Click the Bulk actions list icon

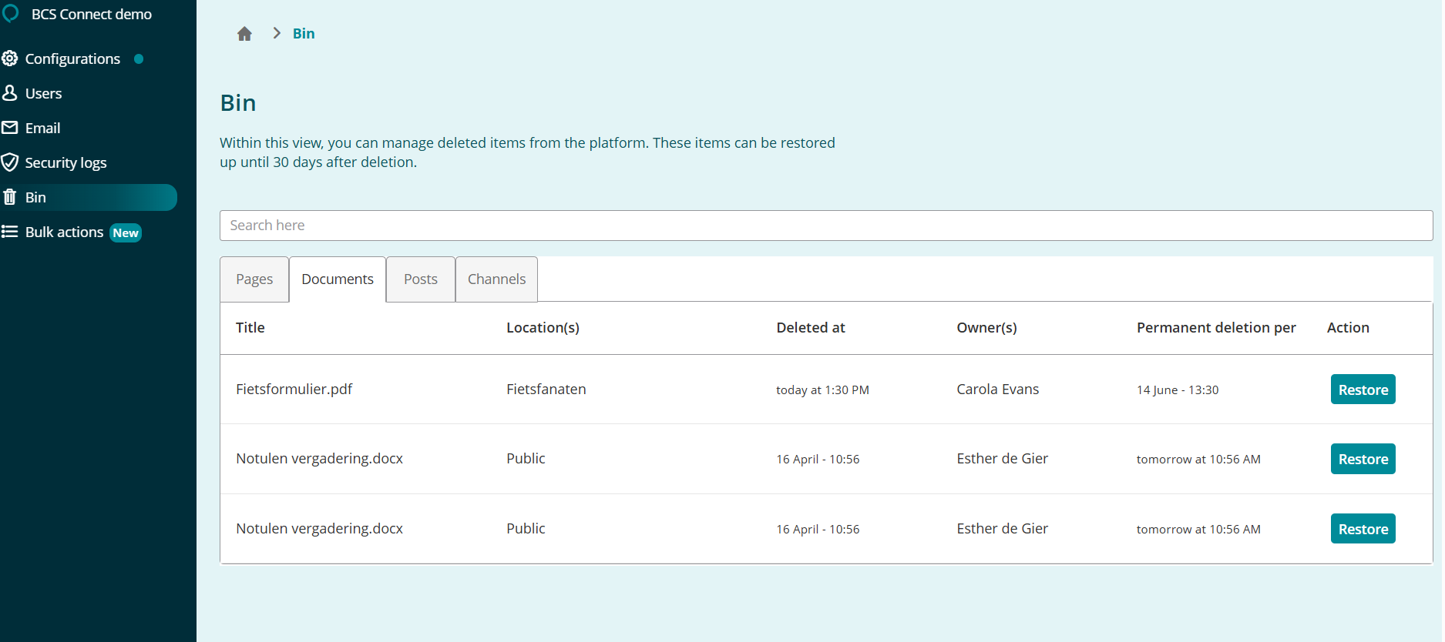click(x=9, y=232)
